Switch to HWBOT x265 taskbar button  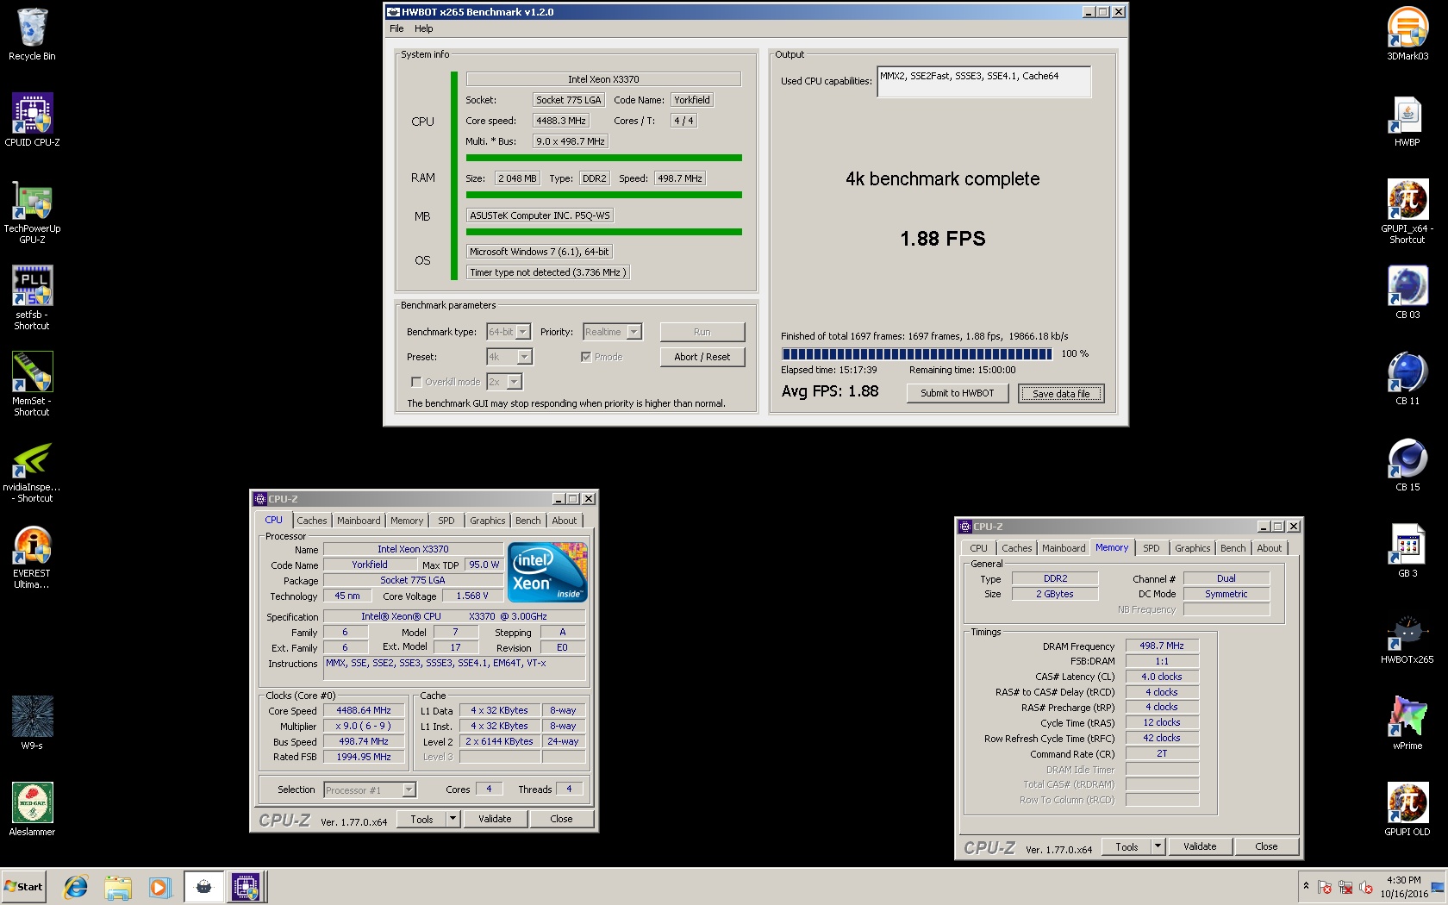(x=204, y=886)
